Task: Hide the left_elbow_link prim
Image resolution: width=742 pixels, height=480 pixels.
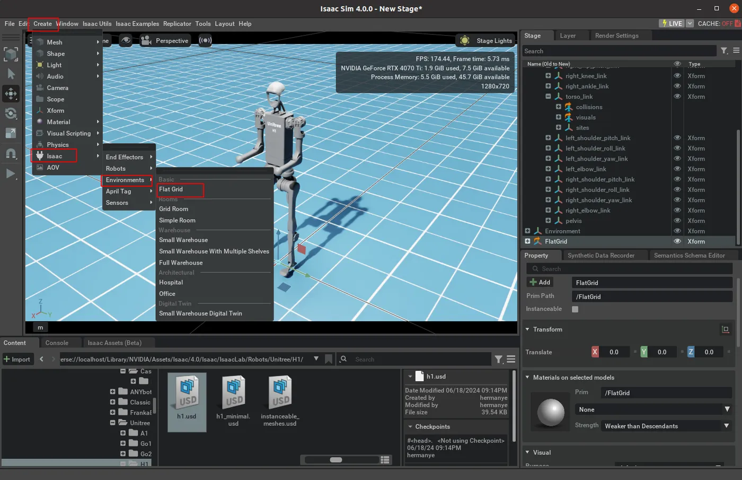Action: 677,169
